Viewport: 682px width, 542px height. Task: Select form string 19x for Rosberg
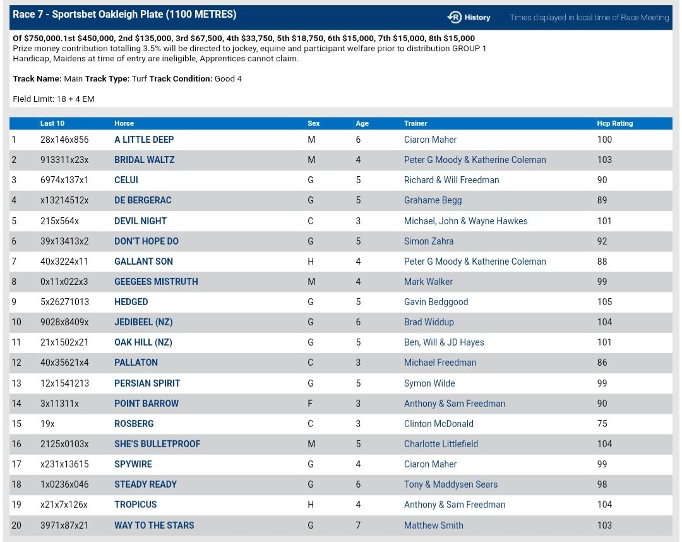pyautogui.click(x=47, y=424)
